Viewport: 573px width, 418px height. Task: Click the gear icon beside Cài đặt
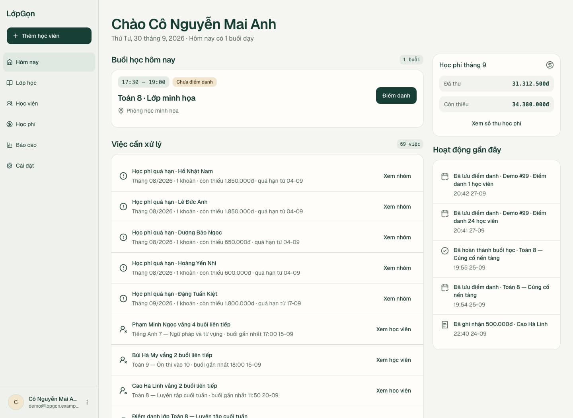click(x=10, y=166)
